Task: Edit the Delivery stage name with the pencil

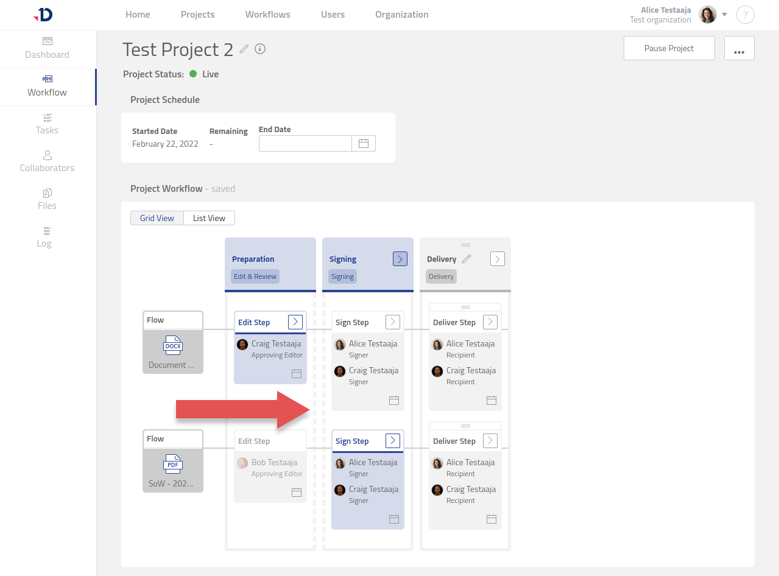Action: coord(467,259)
